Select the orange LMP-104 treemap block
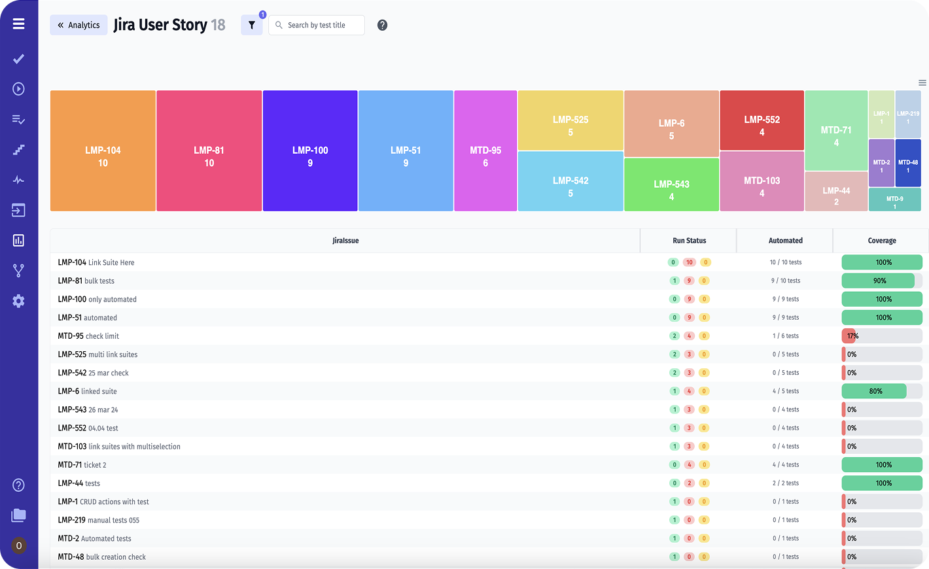Viewport: 929px width, 569px height. point(103,151)
